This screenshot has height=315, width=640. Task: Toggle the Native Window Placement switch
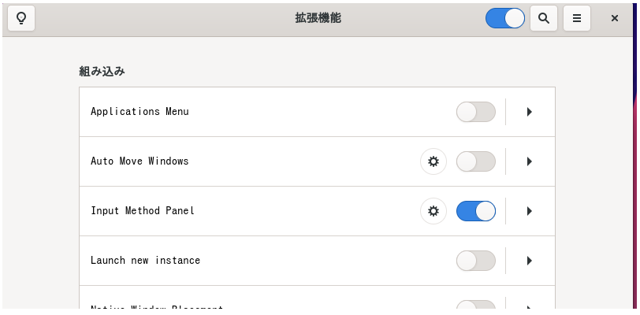pyautogui.click(x=475, y=305)
